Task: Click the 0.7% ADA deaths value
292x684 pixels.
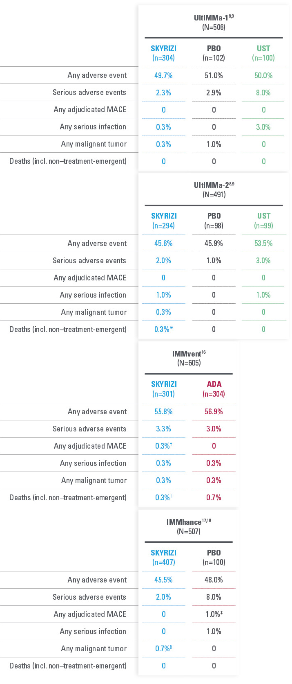Action: [x=214, y=497]
